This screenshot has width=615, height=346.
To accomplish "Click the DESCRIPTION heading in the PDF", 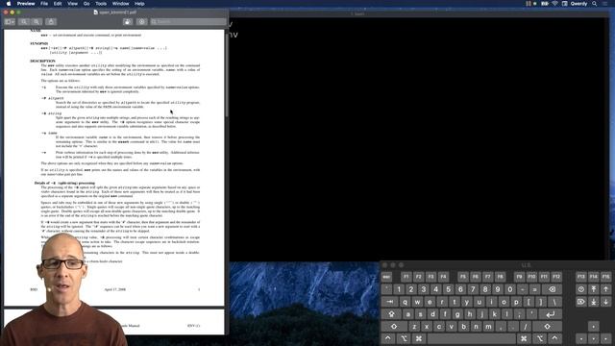I will 42,62.
